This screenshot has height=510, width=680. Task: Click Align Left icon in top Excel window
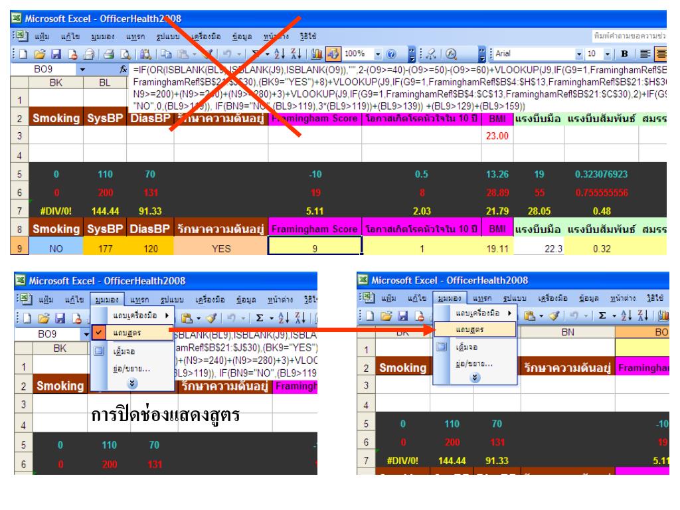(x=645, y=54)
